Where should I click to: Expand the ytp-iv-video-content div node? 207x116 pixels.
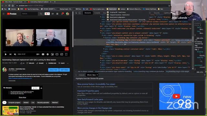tap(101, 56)
